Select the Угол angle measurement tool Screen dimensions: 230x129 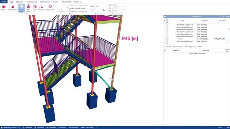pos(35,8)
